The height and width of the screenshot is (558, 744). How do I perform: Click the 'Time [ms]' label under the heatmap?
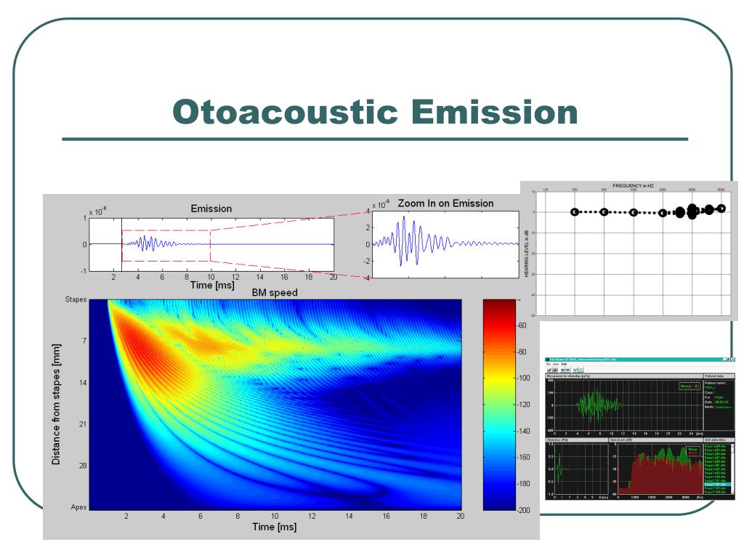coord(274,527)
